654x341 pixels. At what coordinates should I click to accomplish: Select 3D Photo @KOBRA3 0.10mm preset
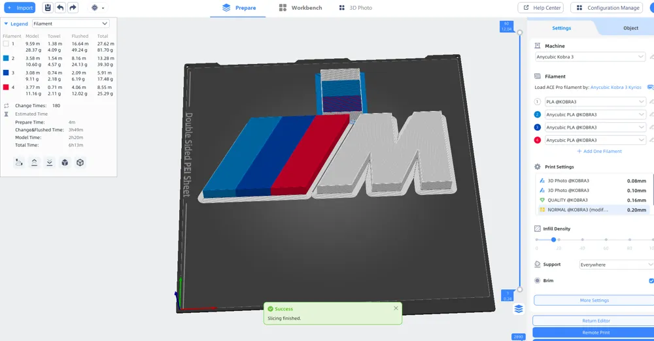[594, 191]
